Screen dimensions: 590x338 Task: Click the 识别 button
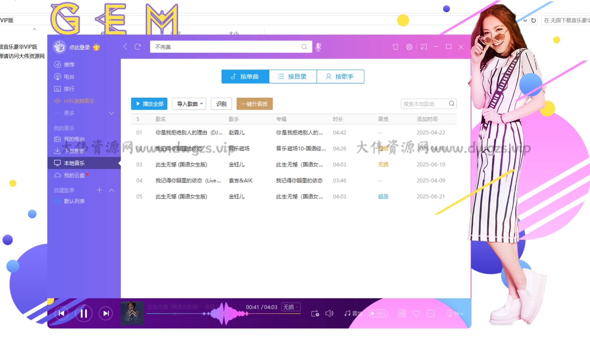pos(221,104)
